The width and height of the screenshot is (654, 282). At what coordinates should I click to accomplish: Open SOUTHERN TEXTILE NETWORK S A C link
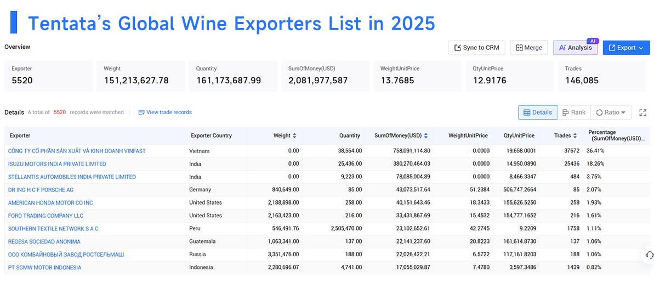click(x=53, y=229)
